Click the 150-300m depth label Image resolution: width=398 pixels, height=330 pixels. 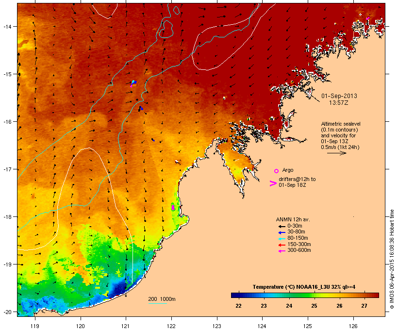(x=299, y=244)
